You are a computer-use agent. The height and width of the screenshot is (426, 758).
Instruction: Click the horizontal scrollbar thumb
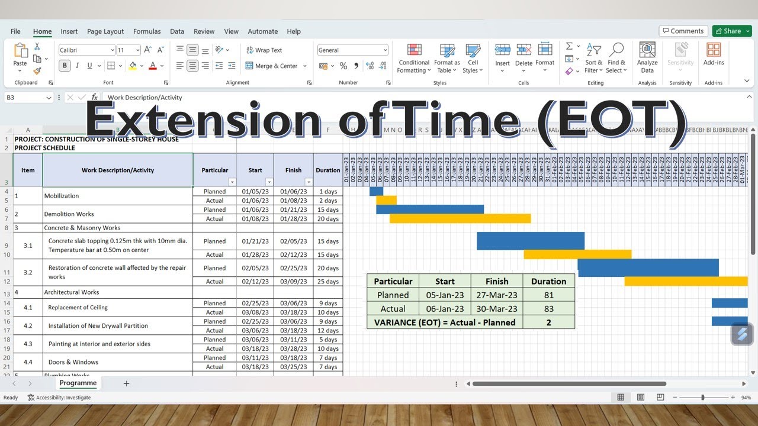pyautogui.click(x=569, y=383)
